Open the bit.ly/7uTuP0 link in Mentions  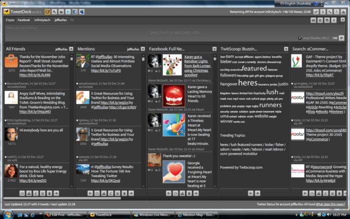pos(106,70)
